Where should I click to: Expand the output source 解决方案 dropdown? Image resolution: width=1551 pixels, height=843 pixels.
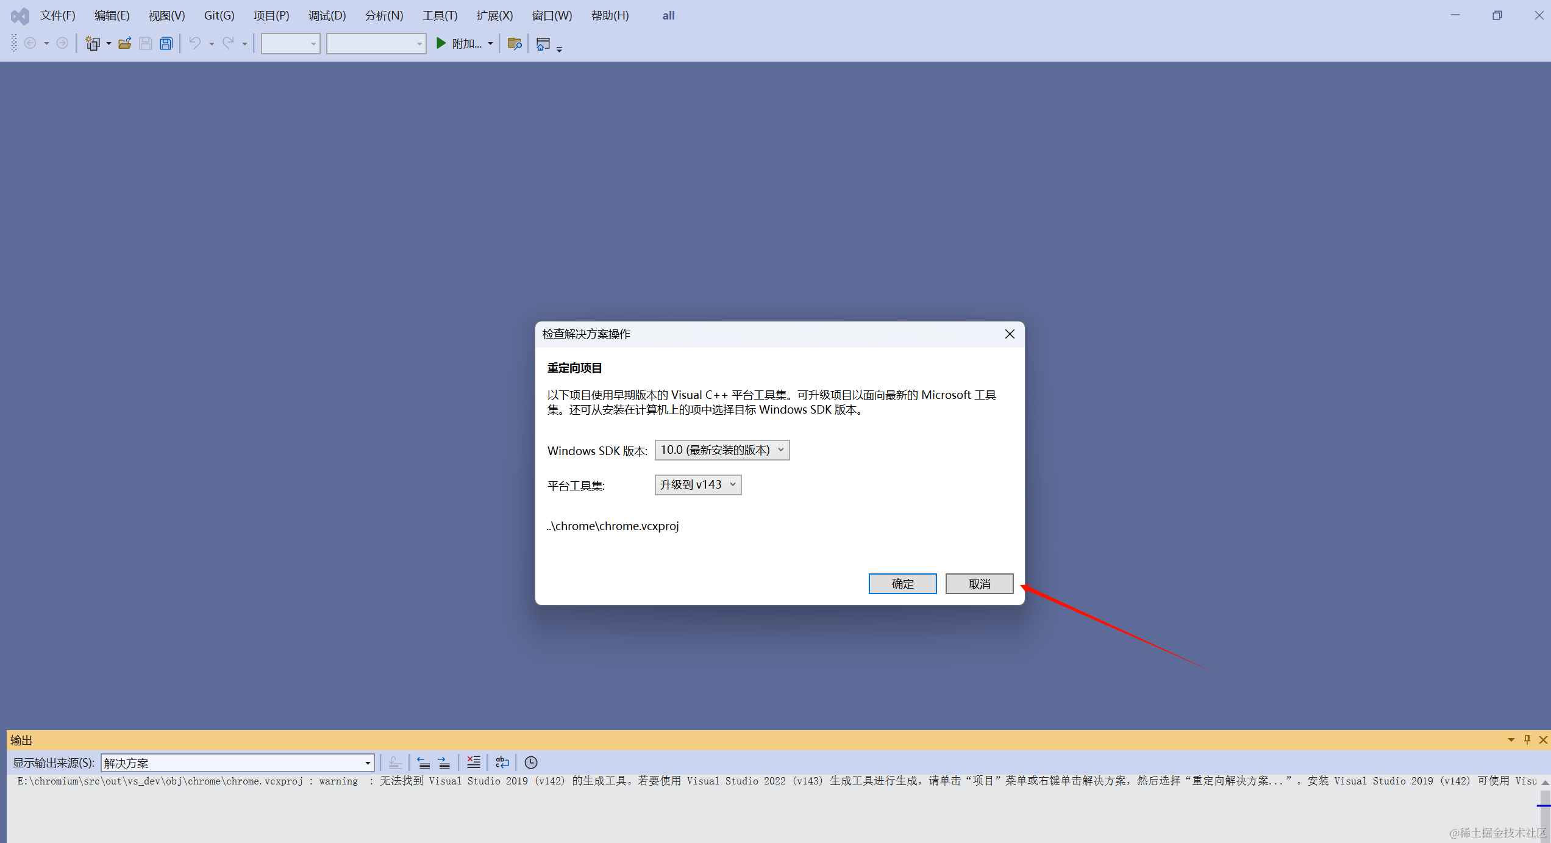(x=368, y=762)
